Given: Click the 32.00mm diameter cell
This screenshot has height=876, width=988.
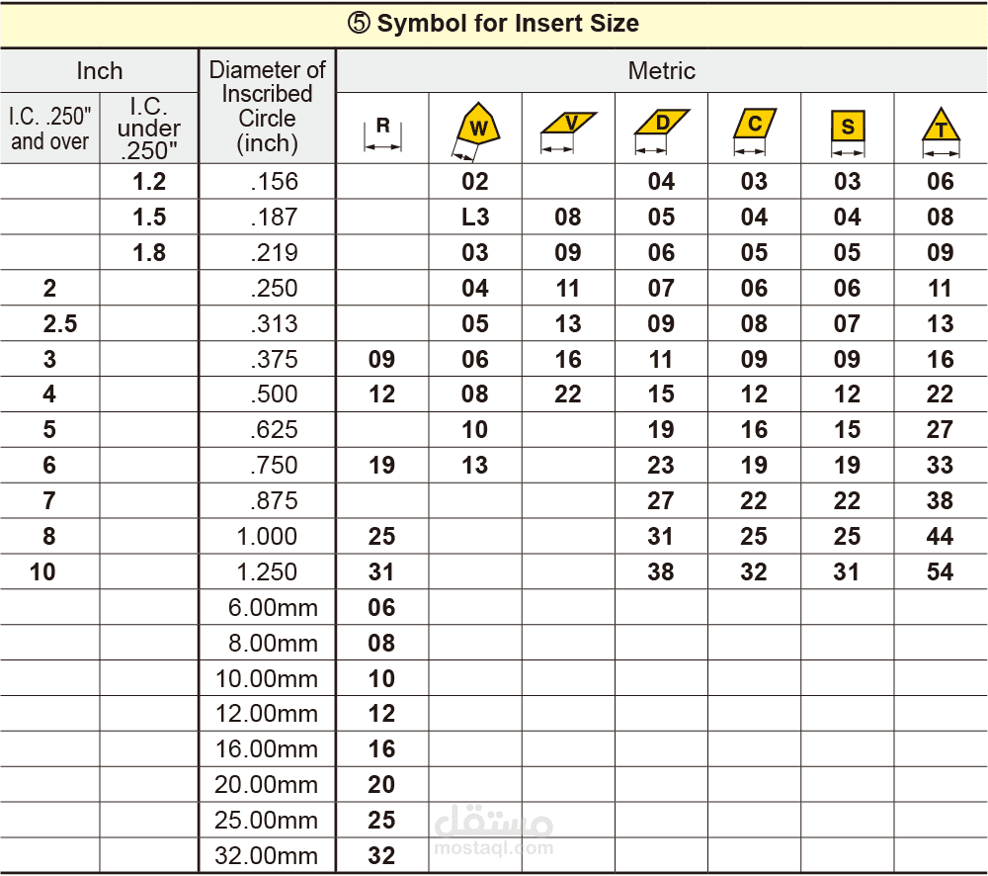Looking at the screenshot, I should pos(267,856).
